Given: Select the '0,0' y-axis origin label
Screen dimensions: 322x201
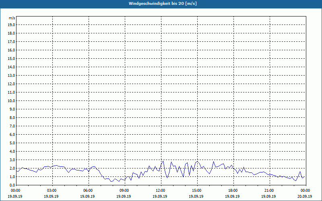Looking at the screenshot, I should click(12, 185).
